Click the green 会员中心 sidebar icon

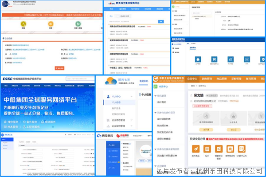(156, 87)
